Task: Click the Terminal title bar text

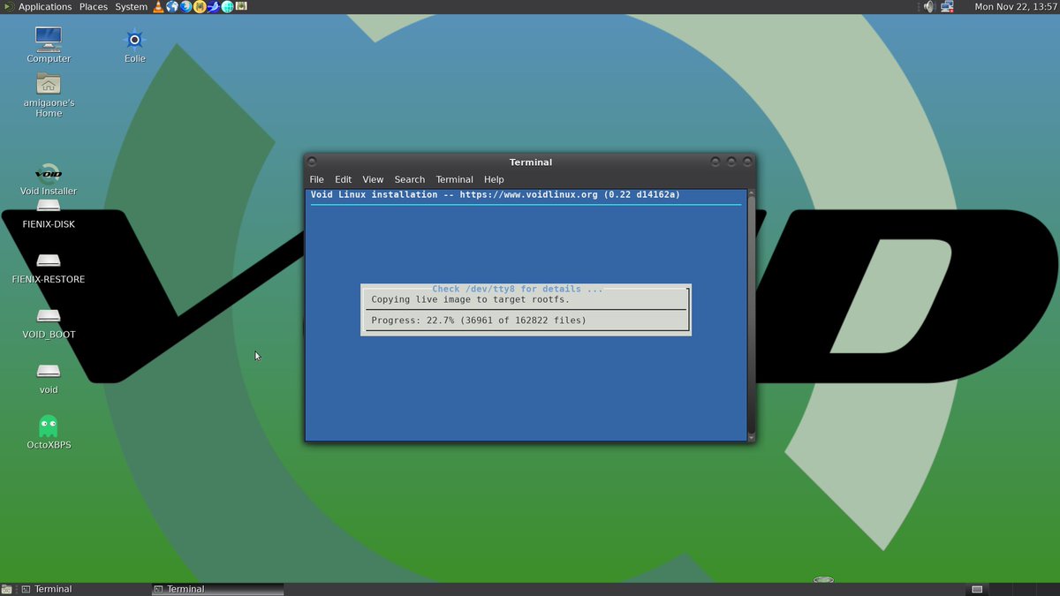Action: tap(530, 162)
